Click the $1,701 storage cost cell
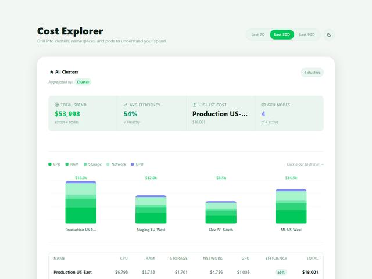The image size is (372, 279). (x=181, y=272)
